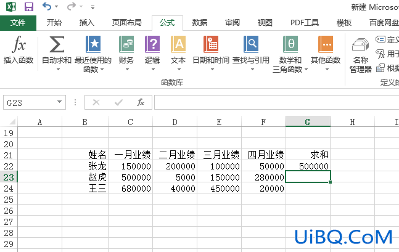Screen dimensions: 399x252
Task: Open the undo history dropdown arrow
Action: [57, 7]
